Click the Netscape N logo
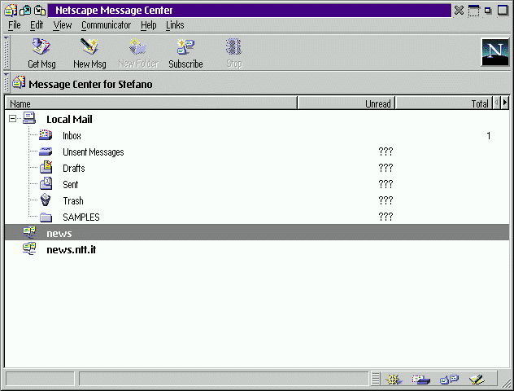 [495, 52]
